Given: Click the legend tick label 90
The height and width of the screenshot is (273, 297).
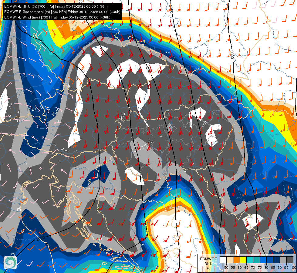Looking at the screenshot, I should pos(280,268).
